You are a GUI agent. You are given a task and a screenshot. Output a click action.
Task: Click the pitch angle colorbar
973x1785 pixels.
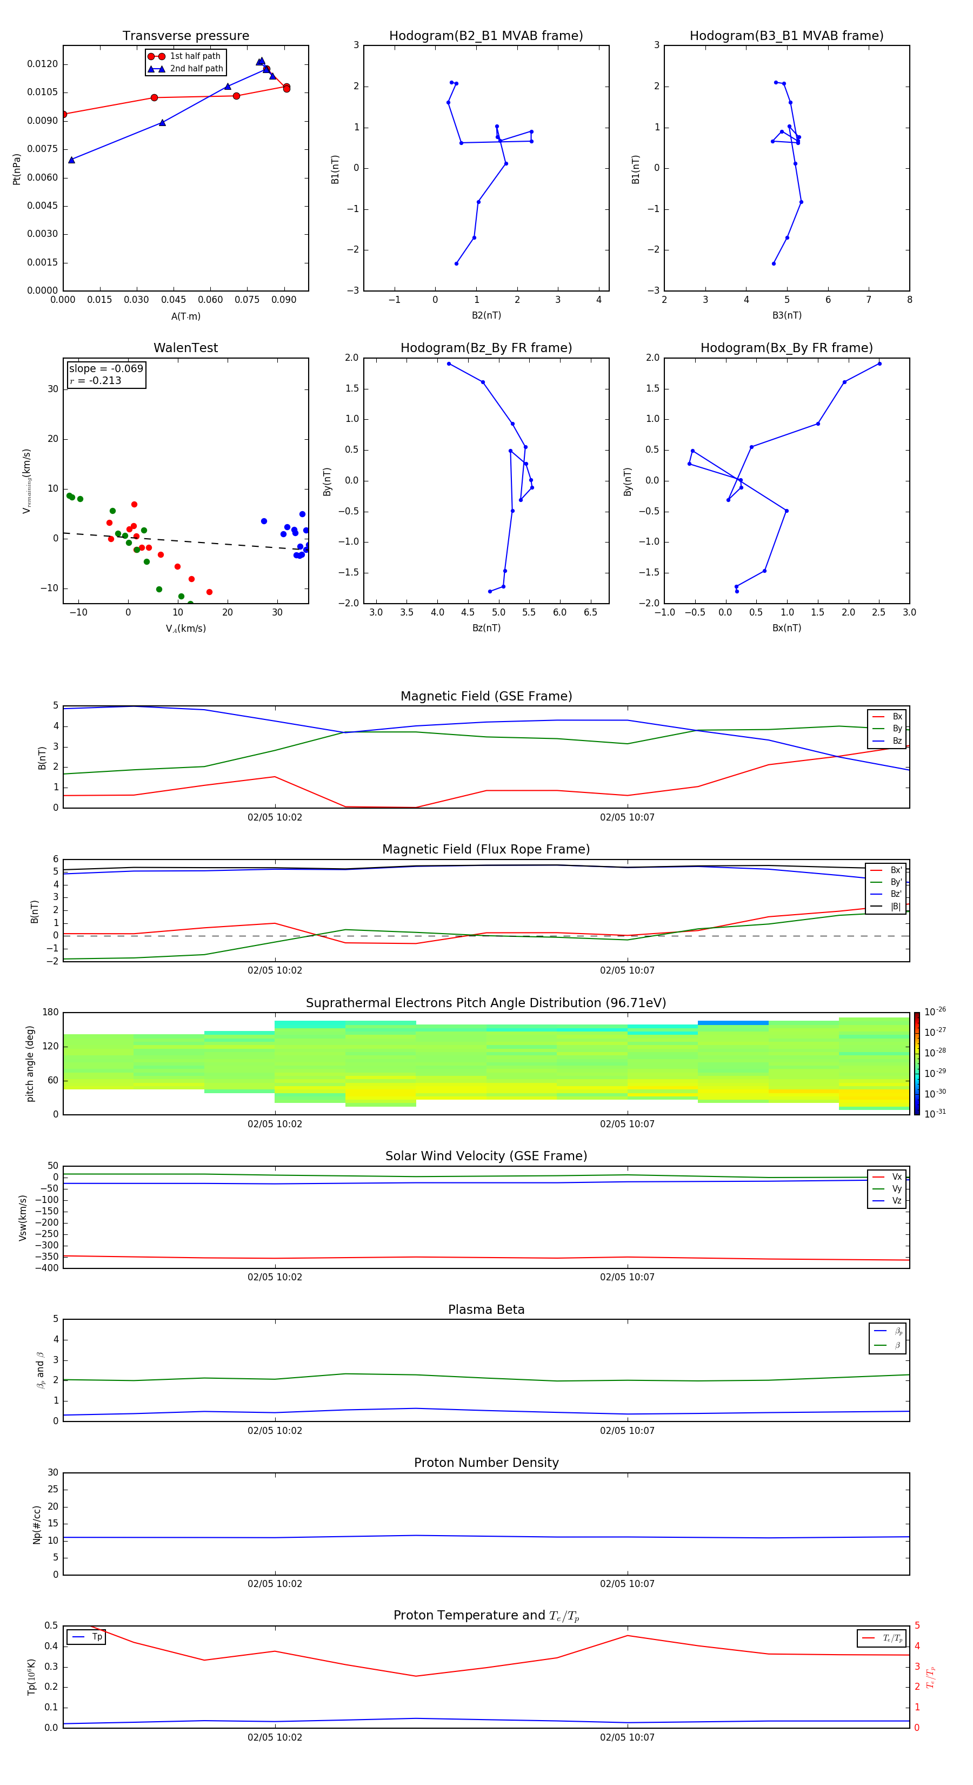click(916, 1063)
